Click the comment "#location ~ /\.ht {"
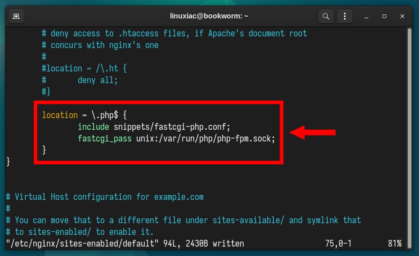Image resolution: width=419 pixels, height=256 pixels. (x=85, y=68)
